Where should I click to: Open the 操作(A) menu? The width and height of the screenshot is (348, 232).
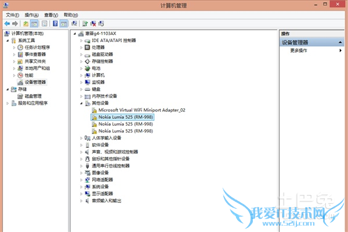(31, 15)
